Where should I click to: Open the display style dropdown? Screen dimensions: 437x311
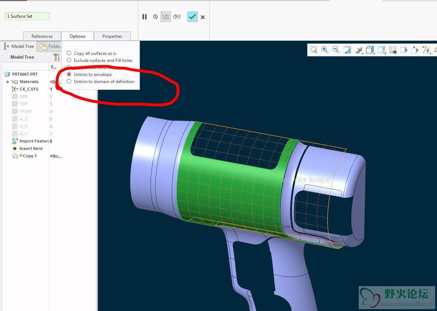coord(358,50)
